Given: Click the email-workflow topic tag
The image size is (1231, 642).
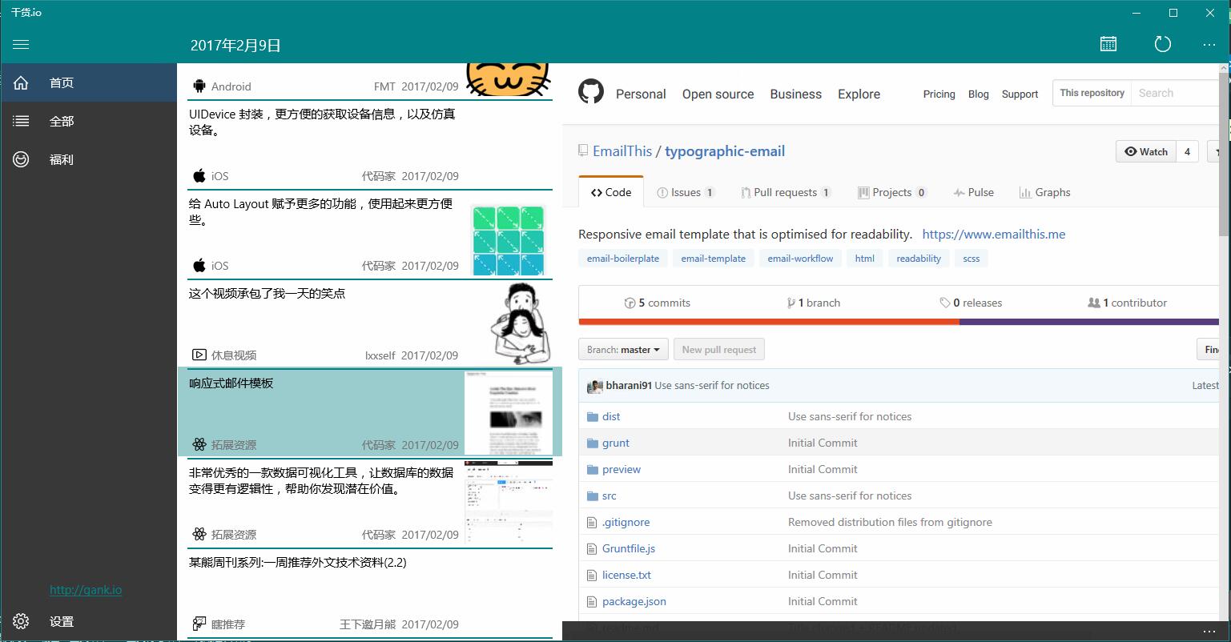Looking at the screenshot, I should (x=800, y=259).
